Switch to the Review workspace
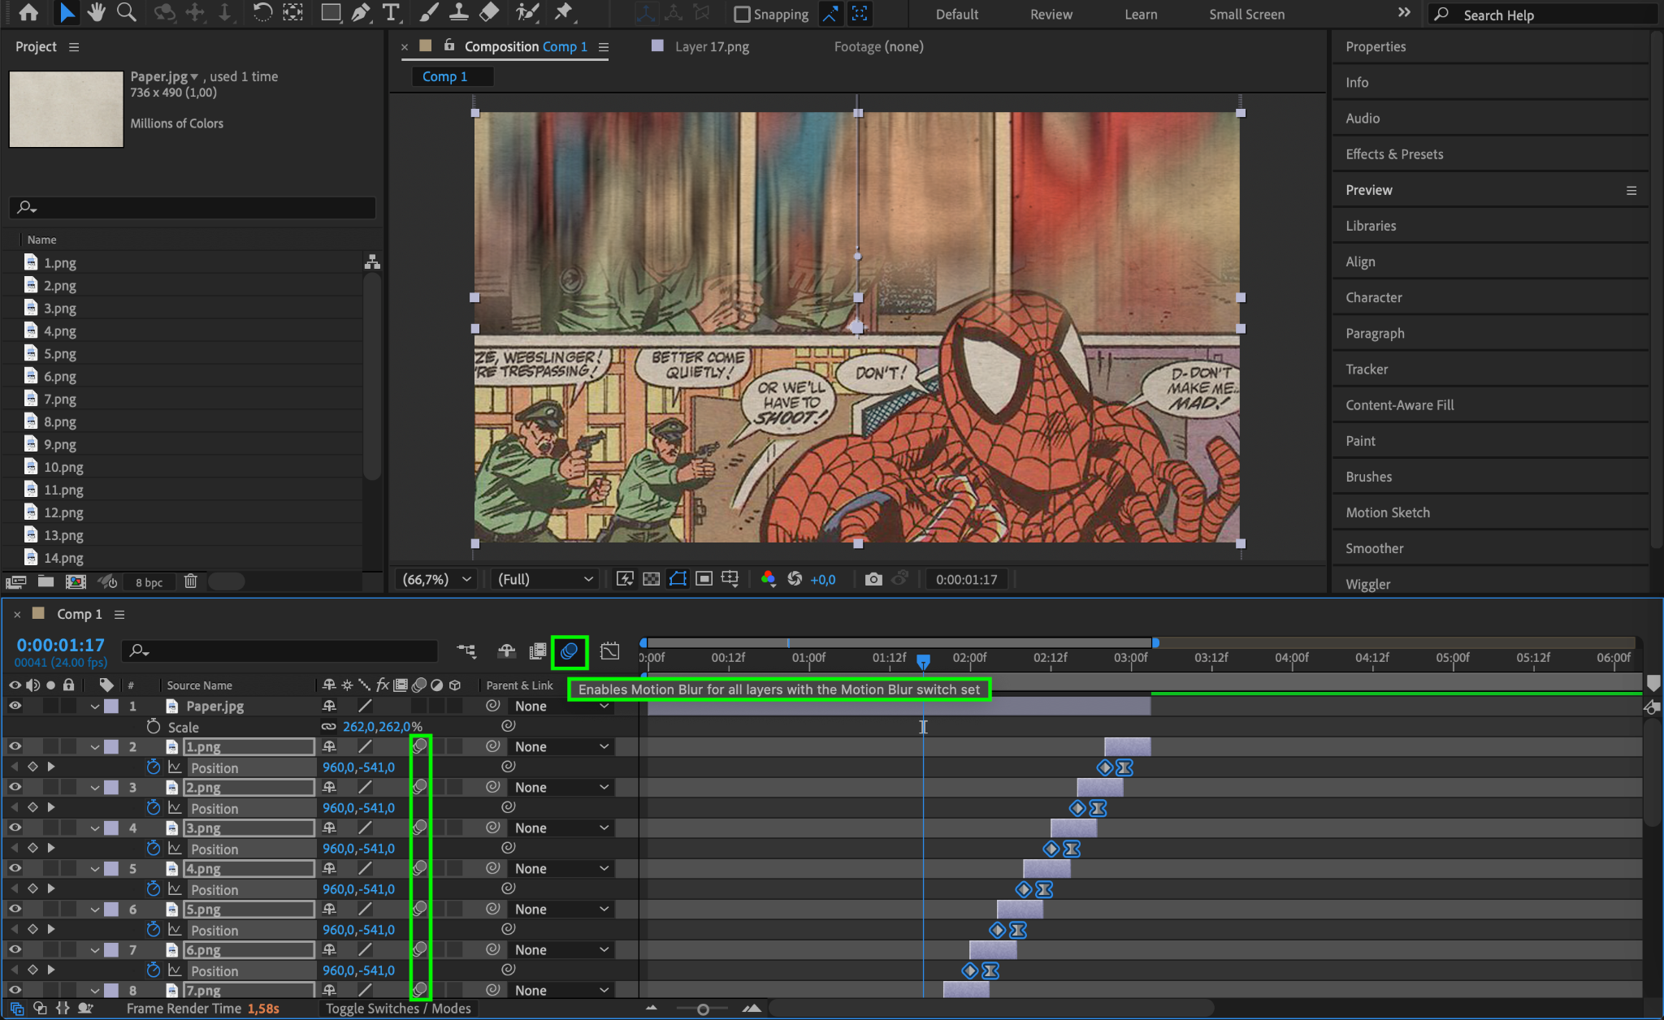Image resolution: width=1664 pixels, height=1020 pixels. [x=1051, y=14]
